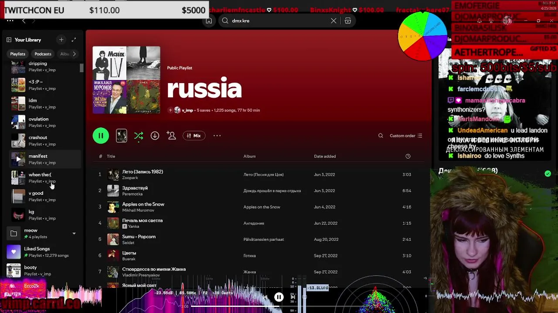Open Liked Songs playlist
Viewport: 558px width, 313px height.
click(x=44, y=252)
